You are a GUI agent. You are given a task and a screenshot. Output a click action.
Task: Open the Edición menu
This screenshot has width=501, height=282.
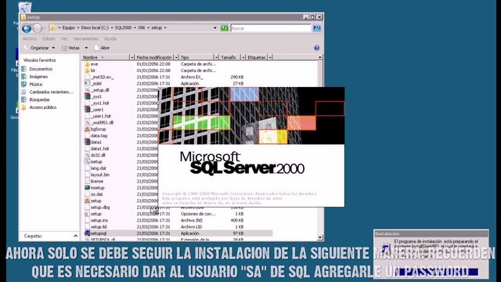pyautogui.click(x=49, y=38)
